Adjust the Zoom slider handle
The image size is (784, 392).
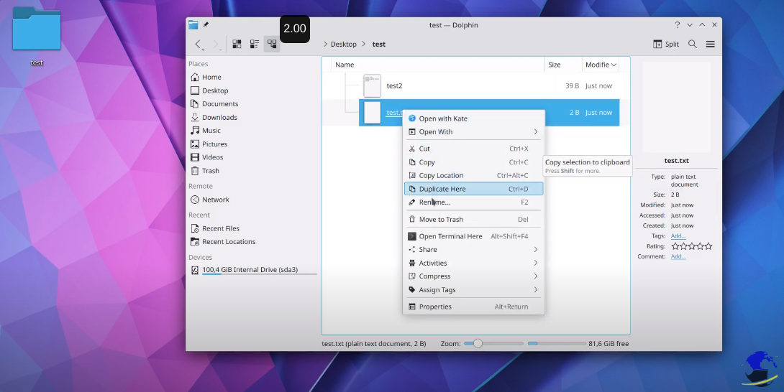point(478,344)
